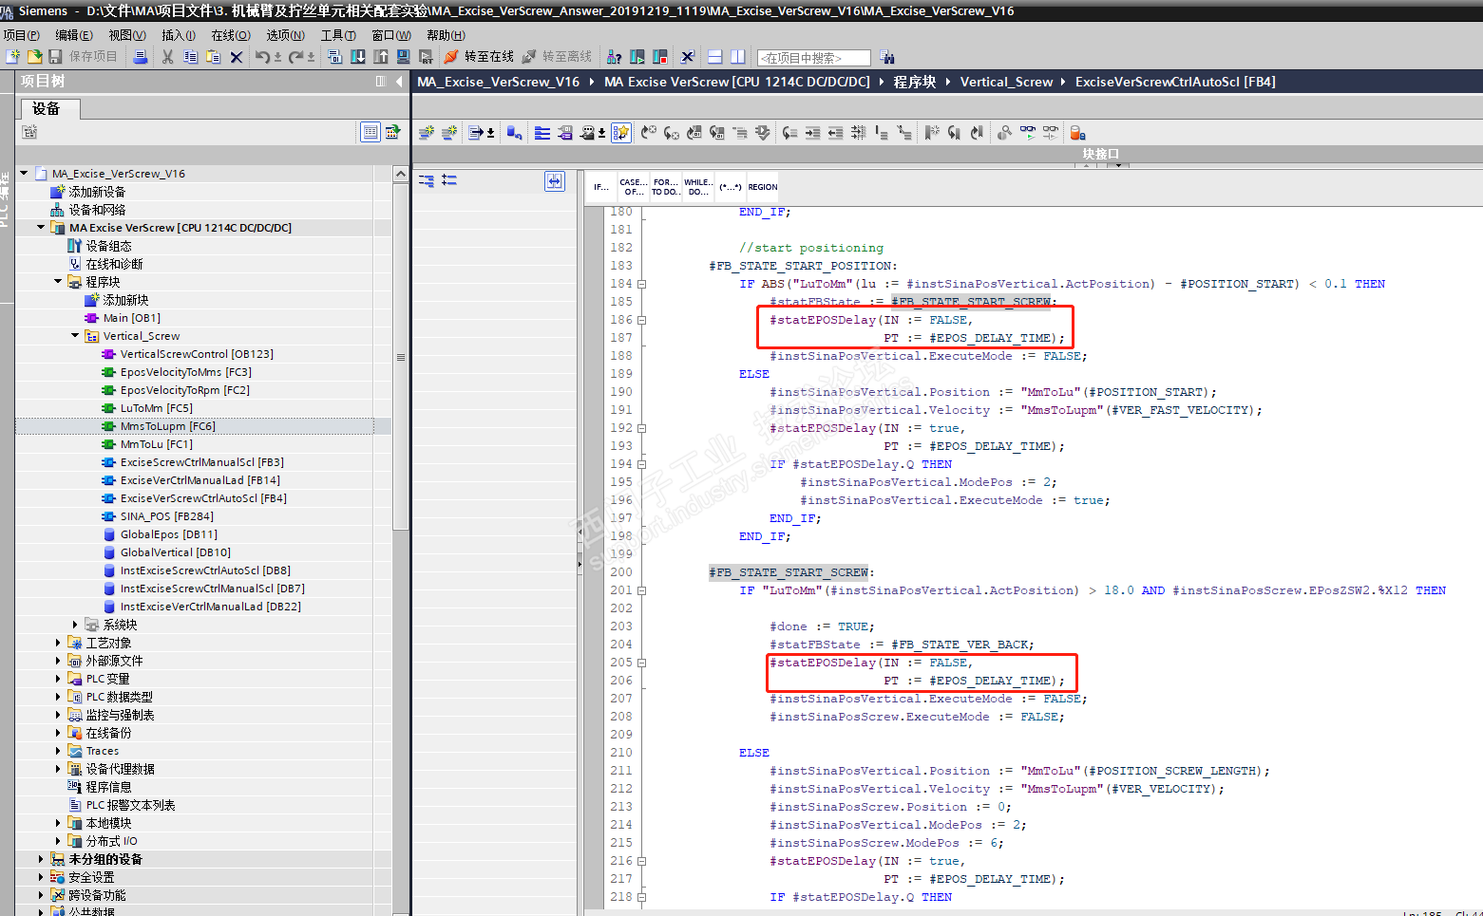
Task: Toggle the favorites display icon in editor toolbar
Action: [x=620, y=133]
